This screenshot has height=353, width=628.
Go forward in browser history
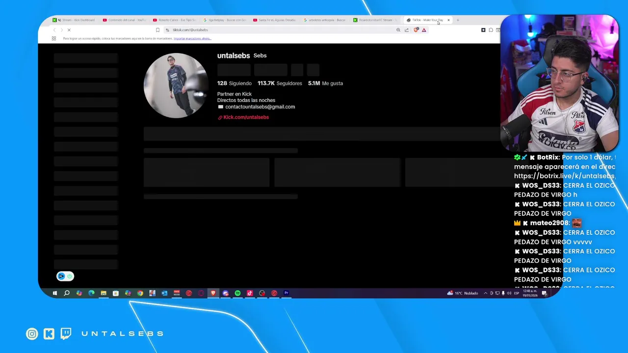click(61, 30)
